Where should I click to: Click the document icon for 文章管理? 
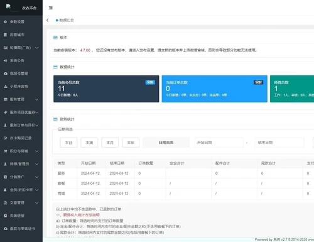6,203
